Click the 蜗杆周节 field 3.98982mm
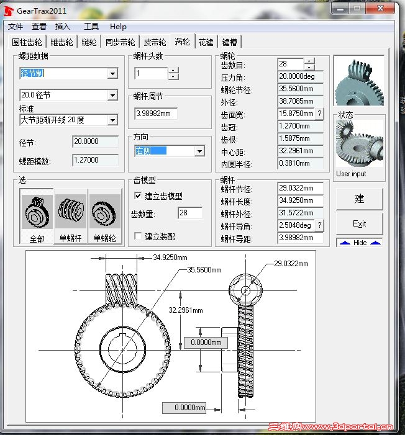 tap(156, 114)
